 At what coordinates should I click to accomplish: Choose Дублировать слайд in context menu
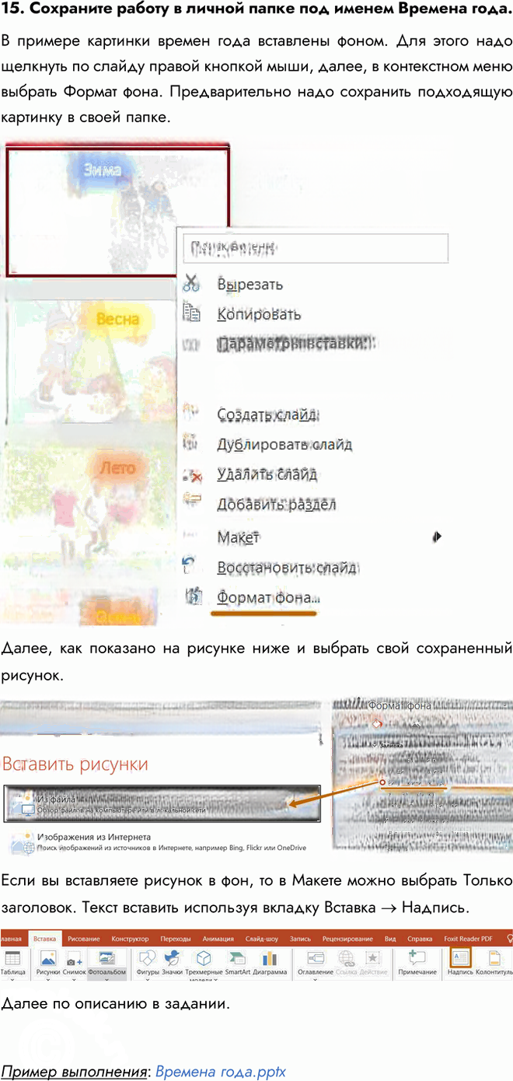coord(284,445)
